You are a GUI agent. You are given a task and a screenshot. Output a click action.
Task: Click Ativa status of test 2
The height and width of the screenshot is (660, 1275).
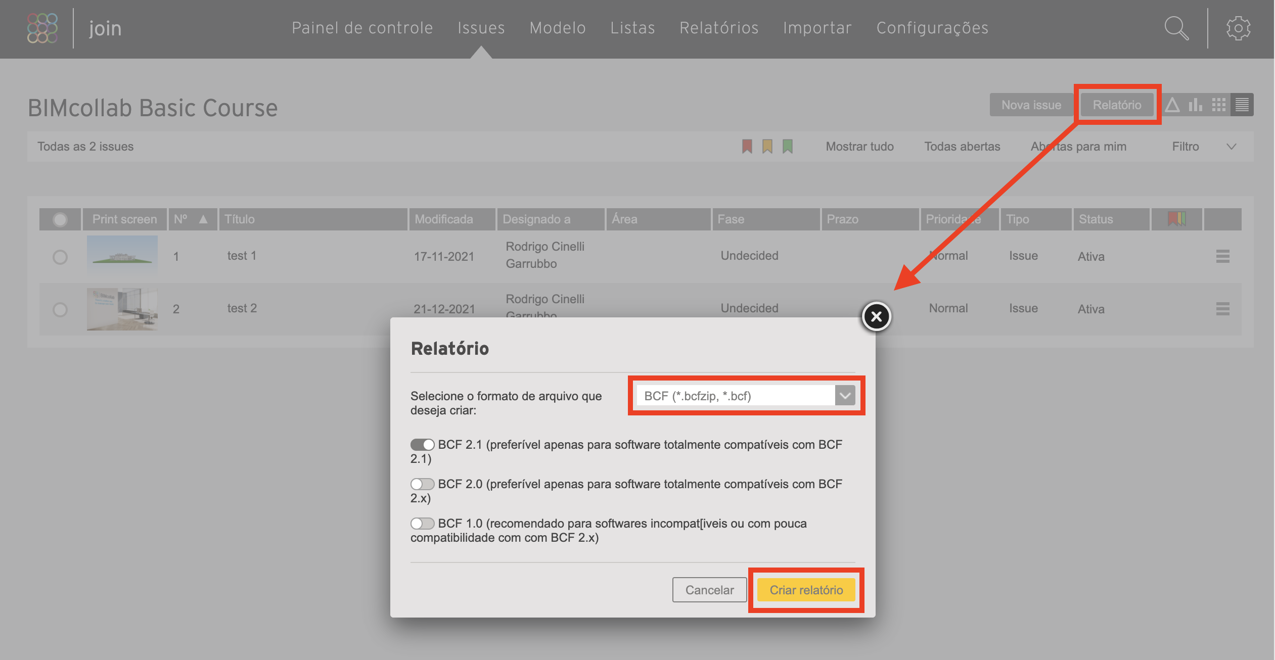pyautogui.click(x=1091, y=309)
